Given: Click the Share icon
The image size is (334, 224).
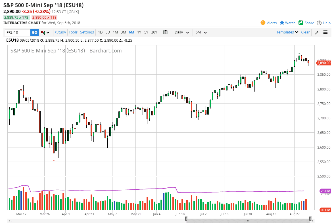Looking at the screenshot, I should (x=300, y=23).
